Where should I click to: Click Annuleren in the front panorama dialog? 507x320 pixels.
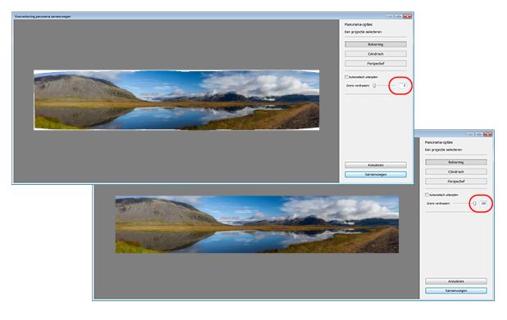[x=376, y=165]
